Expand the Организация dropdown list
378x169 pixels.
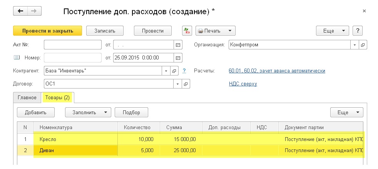pos(355,45)
